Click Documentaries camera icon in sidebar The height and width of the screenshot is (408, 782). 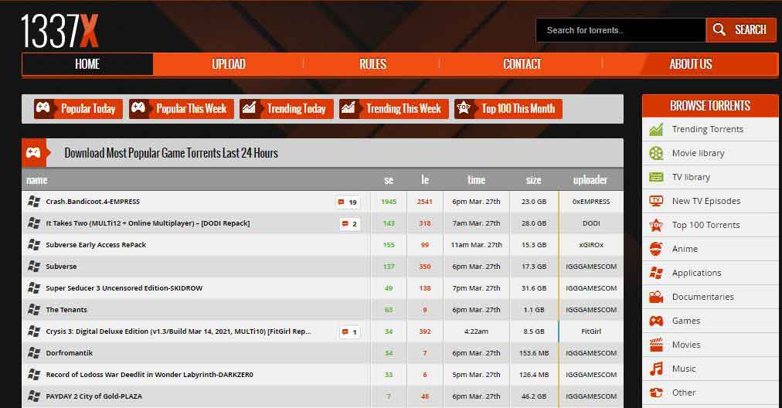(x=656, y=297)
